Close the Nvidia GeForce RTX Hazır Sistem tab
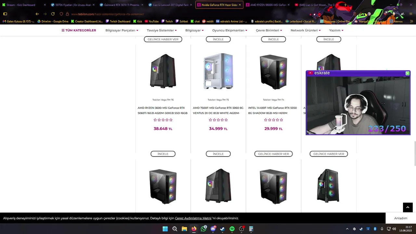Screen dimensions: 416x234 tap(240, 5)
